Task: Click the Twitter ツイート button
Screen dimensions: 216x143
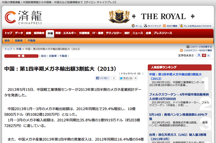Action: 126,78
